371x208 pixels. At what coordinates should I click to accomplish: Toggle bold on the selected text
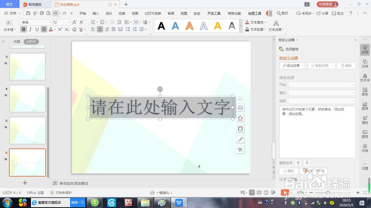coord(24,29)
